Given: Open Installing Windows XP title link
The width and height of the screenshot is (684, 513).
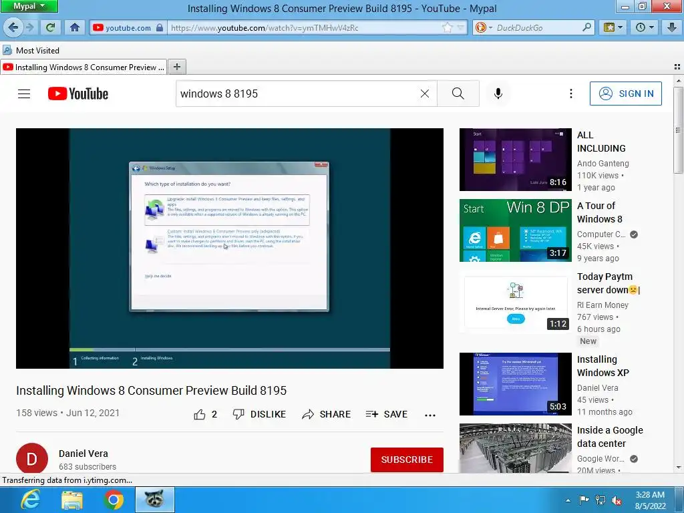Looking at the screenshot, I should click(x=603, y=366).
